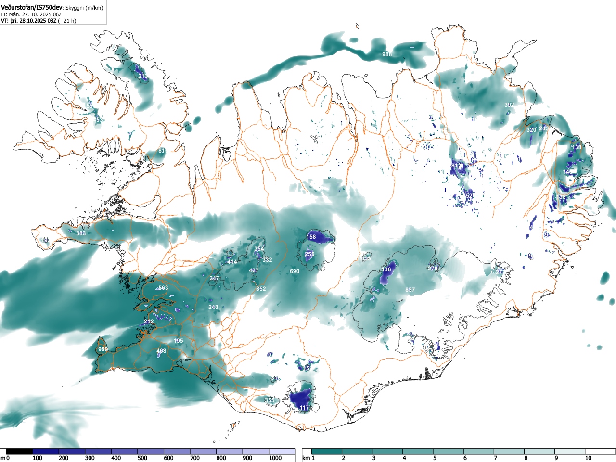Select the '392' value in northeast

click(x=509, y=105)
